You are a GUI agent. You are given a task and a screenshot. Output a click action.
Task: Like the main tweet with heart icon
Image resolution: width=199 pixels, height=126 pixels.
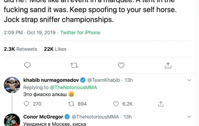pyautogui.click(x=121, y=65)
